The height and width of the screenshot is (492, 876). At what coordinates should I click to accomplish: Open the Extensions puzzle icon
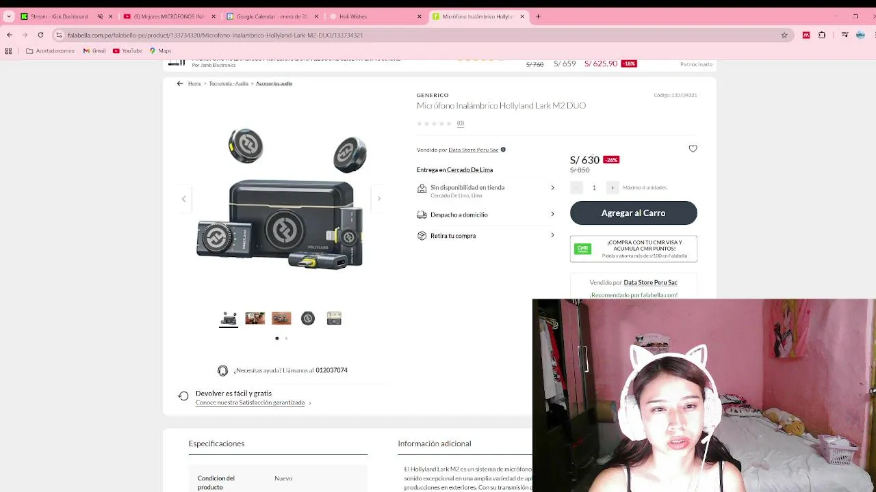click(x=822, y=35)
